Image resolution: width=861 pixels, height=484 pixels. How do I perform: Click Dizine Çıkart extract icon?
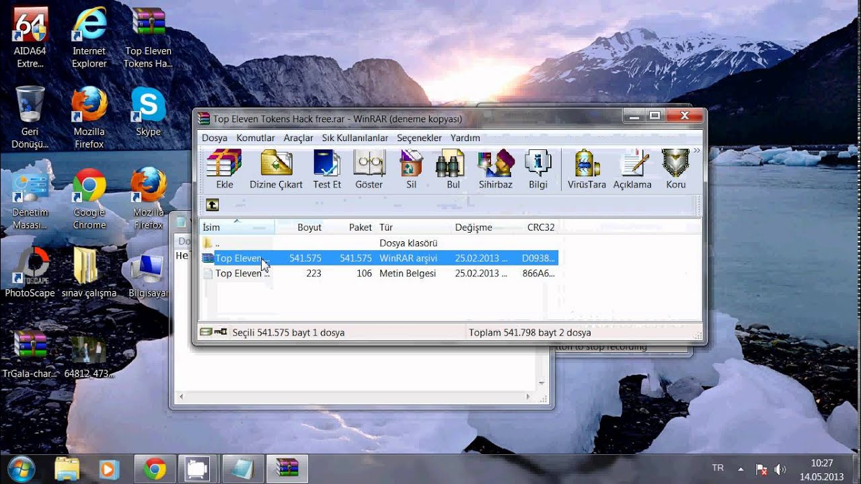coord(276,169)
